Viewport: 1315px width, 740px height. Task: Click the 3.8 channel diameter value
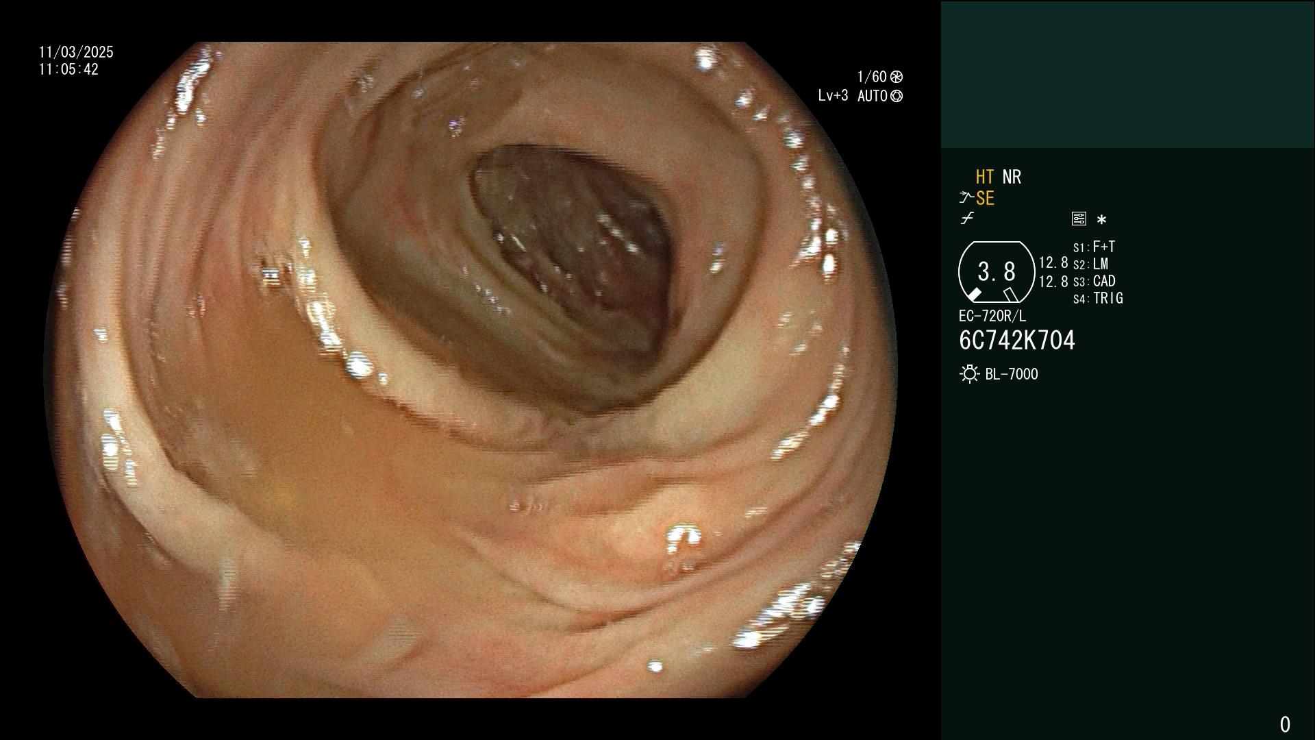coord(997,272)
